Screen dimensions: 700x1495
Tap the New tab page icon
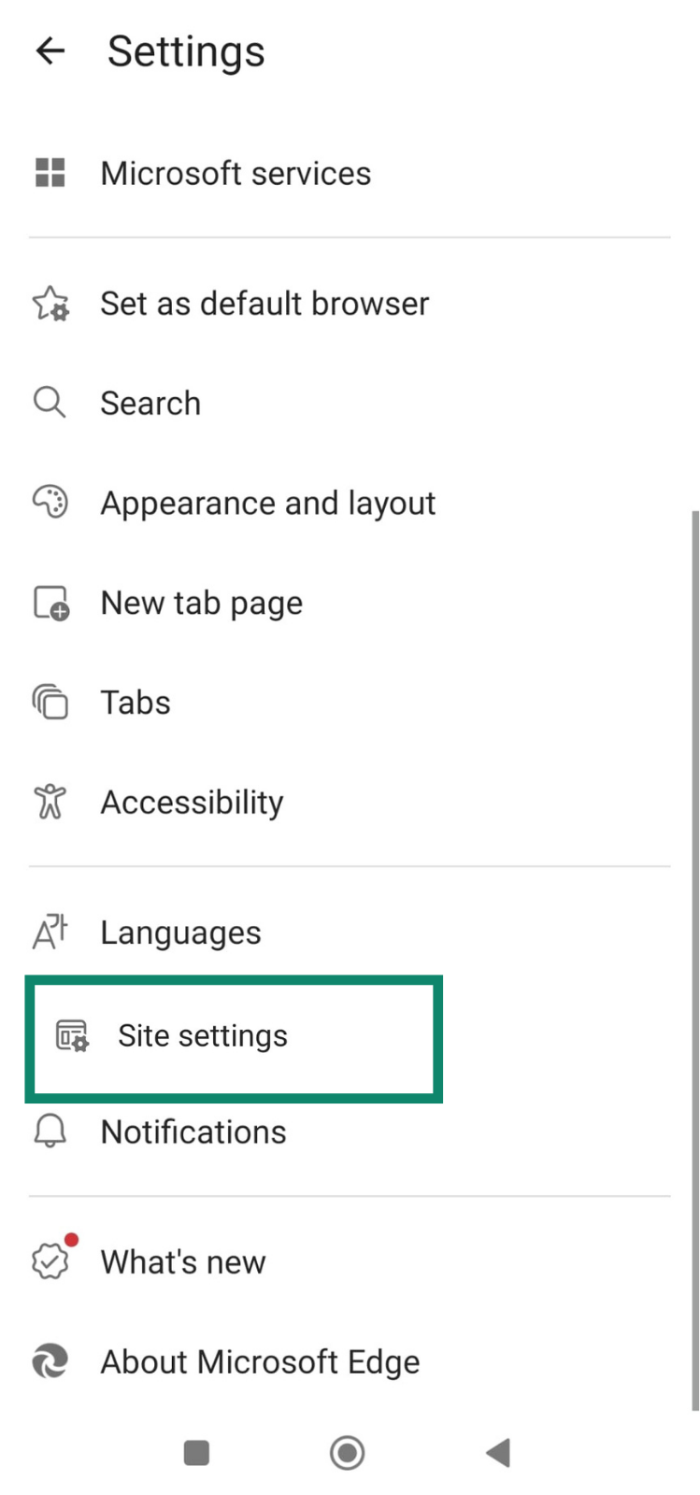[50, 603]
